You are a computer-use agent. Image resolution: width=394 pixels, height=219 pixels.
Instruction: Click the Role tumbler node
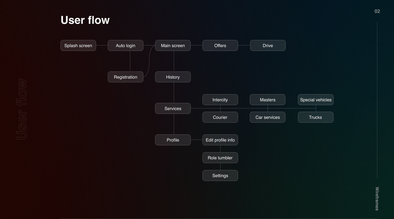click(x=220, y=158)
